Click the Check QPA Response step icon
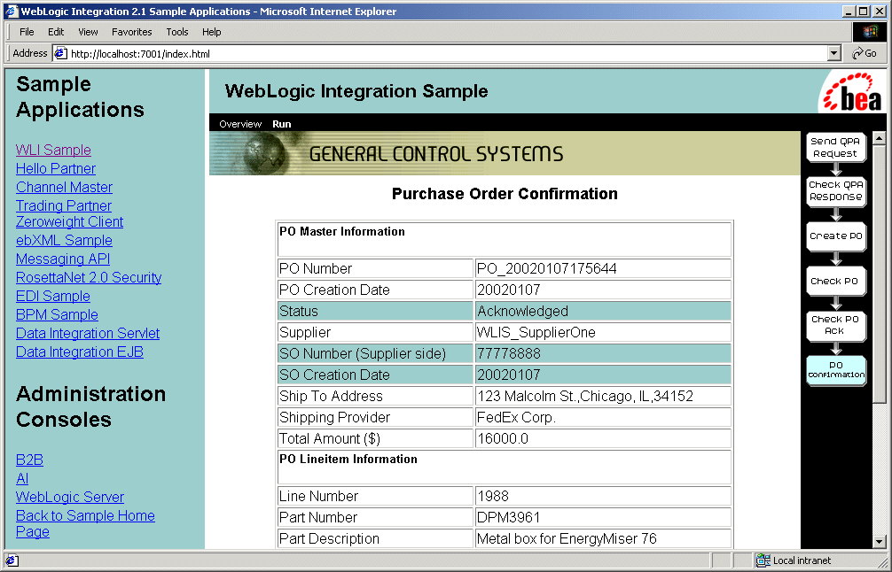This screenshot has height=572, width=892. pos(835,190)
